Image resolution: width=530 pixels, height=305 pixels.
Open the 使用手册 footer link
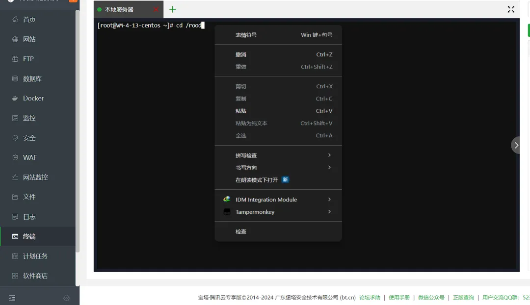[399, 298]
